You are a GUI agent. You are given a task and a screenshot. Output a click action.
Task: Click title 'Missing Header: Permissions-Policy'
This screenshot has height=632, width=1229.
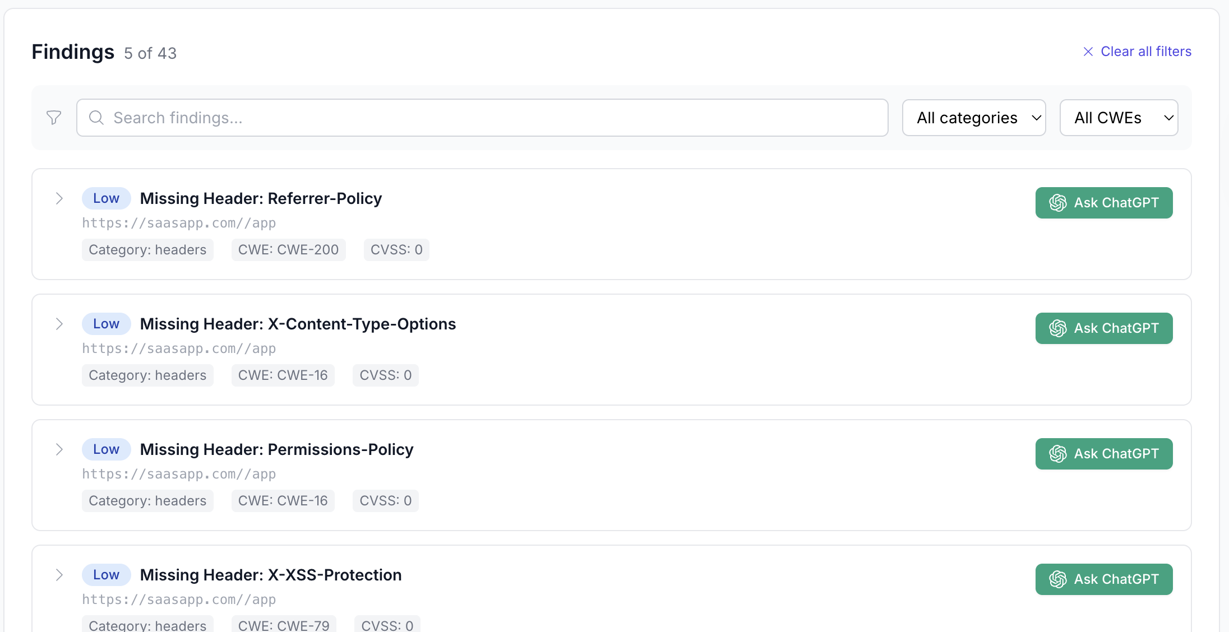point(276,449)
